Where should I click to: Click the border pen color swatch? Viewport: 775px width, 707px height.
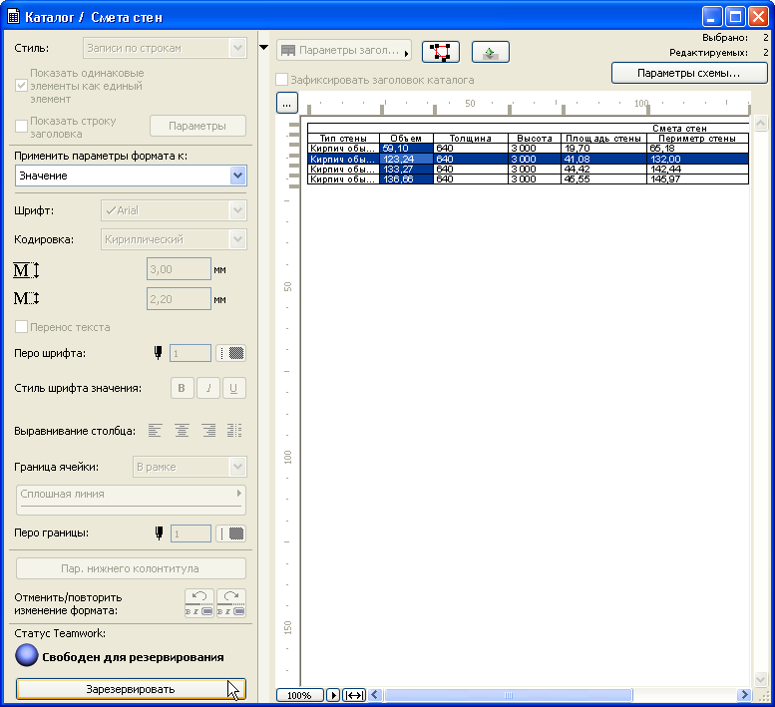tap(231, 533)
